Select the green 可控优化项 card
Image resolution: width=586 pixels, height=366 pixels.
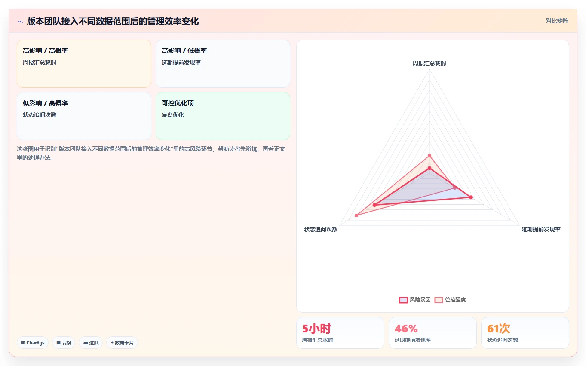pos(223,116)
